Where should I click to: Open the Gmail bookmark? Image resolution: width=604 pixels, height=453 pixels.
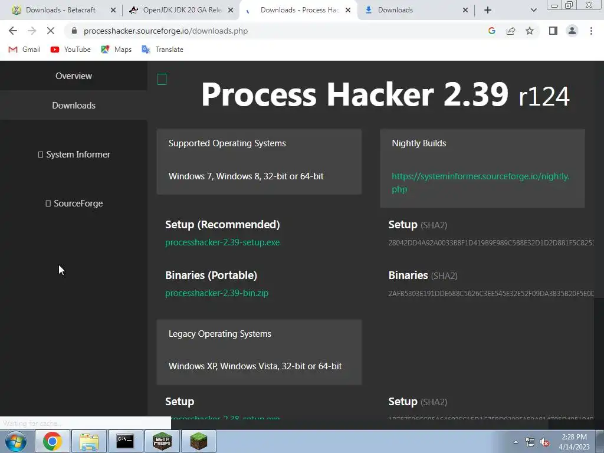pos(24,50)
